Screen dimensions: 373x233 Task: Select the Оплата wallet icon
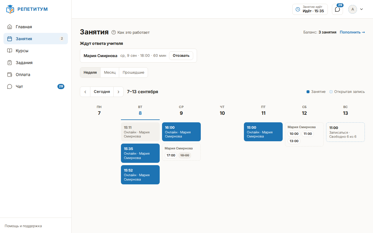[10, 75]
